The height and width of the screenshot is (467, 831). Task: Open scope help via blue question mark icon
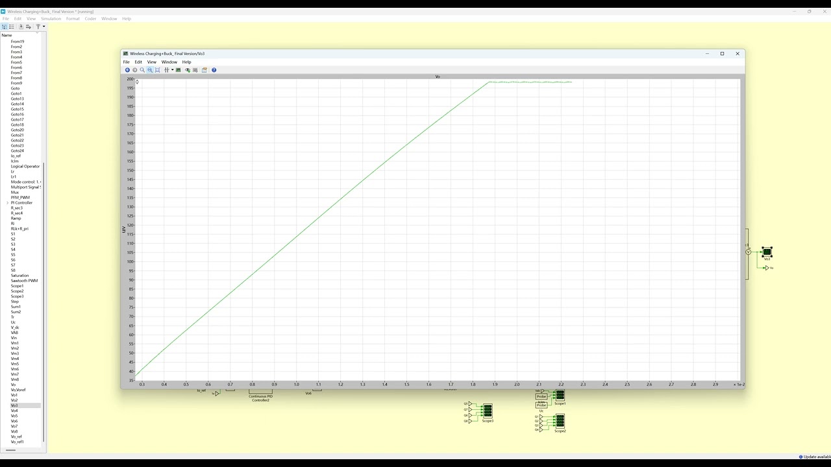pos(214,70)
